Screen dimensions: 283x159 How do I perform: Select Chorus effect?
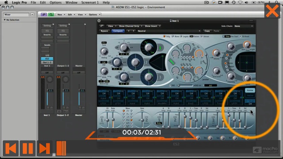pos(226,63)
